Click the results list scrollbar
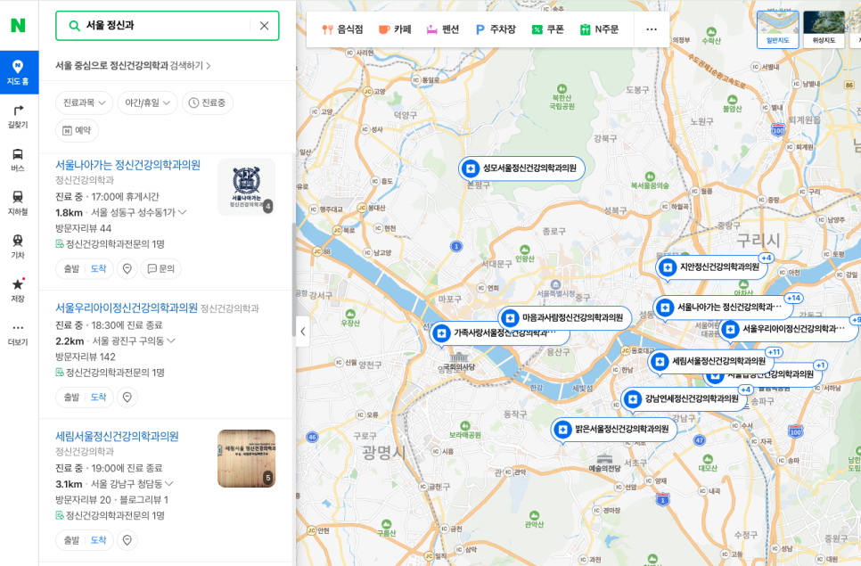 tap(294, 280)
